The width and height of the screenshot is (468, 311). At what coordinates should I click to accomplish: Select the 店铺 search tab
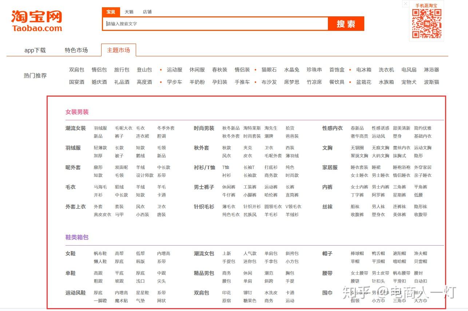pos(147,12)
